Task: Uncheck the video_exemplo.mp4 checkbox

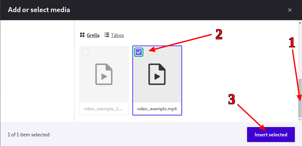Action: [x=139, y=52]
